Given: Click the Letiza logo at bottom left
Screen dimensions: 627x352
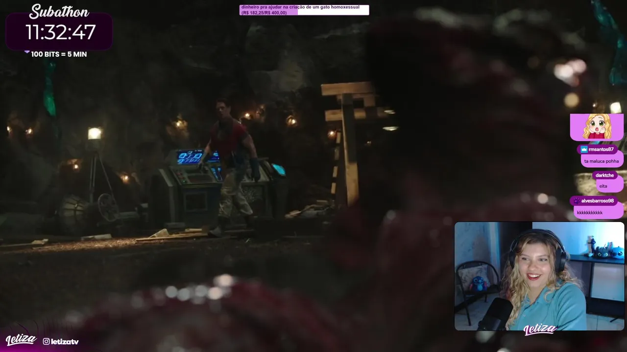Looking at the screenshot, I should point(21,340).
